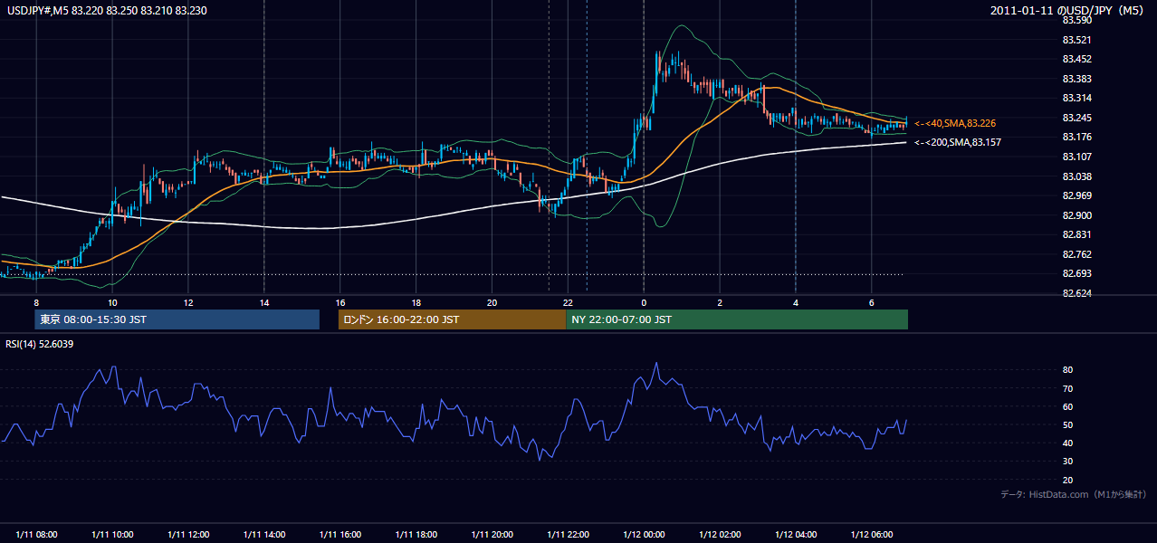Click the ロンドン 16:00-22:00 JST session bar

452,319
